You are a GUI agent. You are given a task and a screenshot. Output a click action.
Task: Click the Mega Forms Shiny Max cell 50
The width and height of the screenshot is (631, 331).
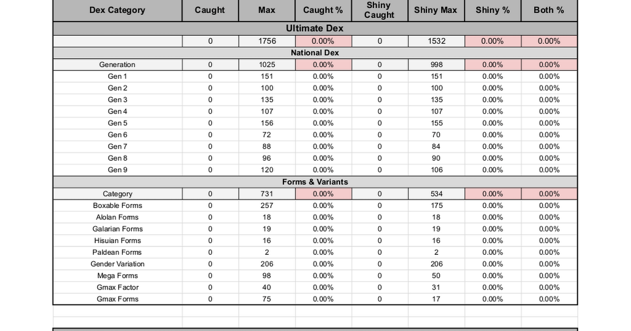coord(436,275)
